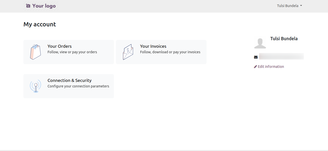Viewport: 328px width, 151px height.
Task: Click the grey user avatar silhouette
Action: point(260,43)
